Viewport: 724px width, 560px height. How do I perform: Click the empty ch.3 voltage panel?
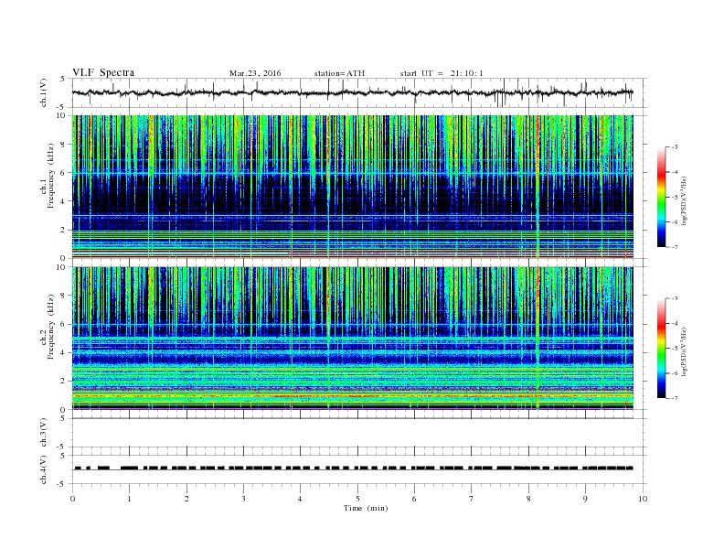click(358, 433)
